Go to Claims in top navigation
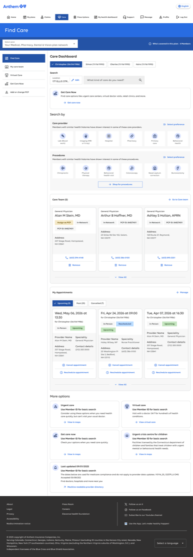Viewport: 193px width, 557px height. point(45,17)
